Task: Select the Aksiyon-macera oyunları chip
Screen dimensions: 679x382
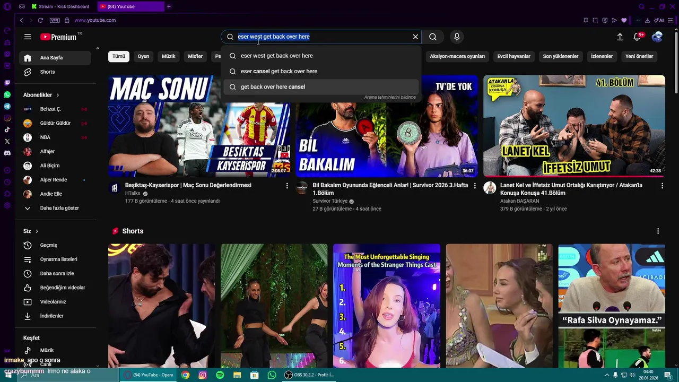Action: 457,56
